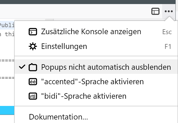Enable the "accented"-Sprache aktivieren option
The image size is (178, 123).
tap(92, 82)
